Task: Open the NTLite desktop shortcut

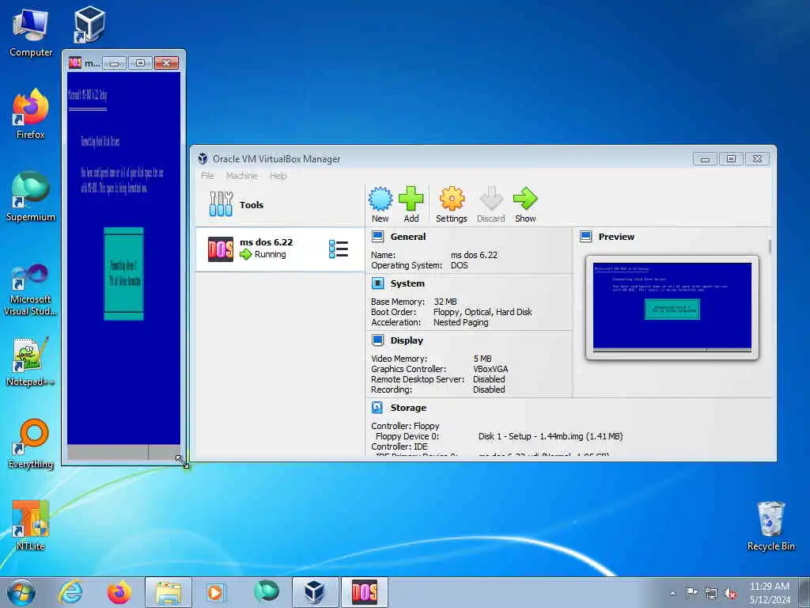Action: (31, 526)
